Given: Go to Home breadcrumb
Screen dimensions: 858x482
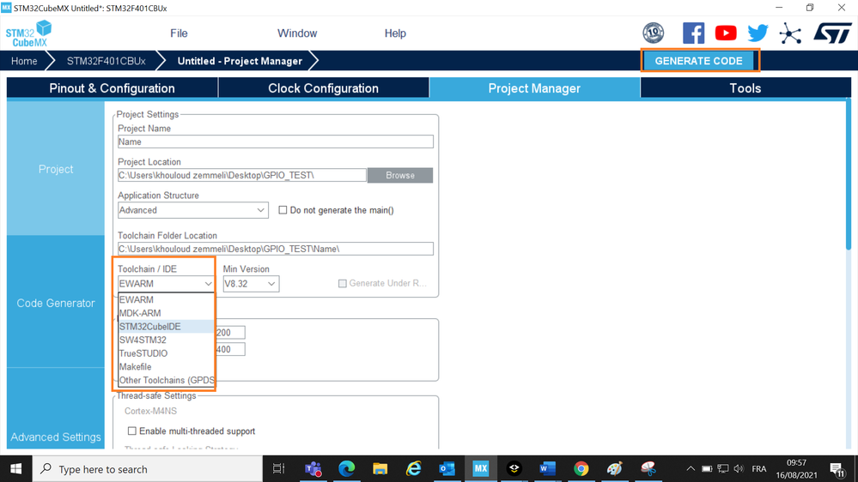Looking at the screenshot, I should click(24, 61).
